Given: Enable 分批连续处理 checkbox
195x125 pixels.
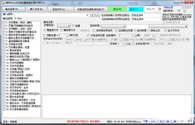Looking at the screenshot, I should click(x=88, y=35).
